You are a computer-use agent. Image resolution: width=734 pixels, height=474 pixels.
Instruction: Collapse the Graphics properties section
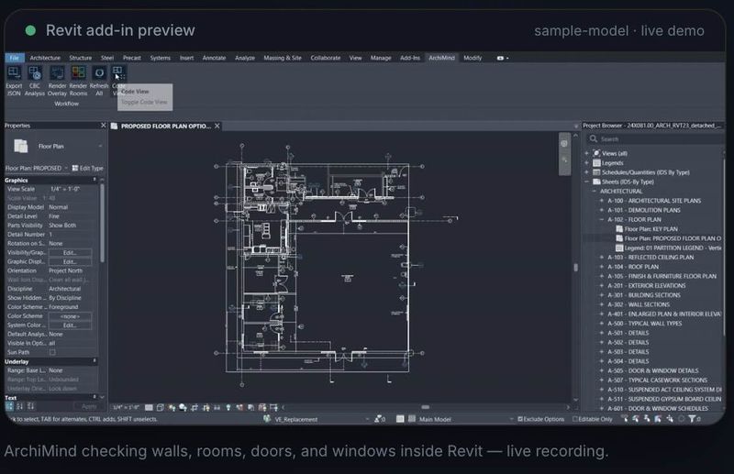click(x=95, y=180)
